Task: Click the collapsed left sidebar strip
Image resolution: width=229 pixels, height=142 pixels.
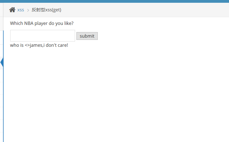Action: (x=1, y=97)
